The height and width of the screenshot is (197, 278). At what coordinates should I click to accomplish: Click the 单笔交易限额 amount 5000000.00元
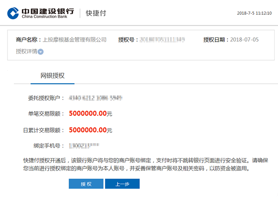pyautogui.click(x=90, y=113)
